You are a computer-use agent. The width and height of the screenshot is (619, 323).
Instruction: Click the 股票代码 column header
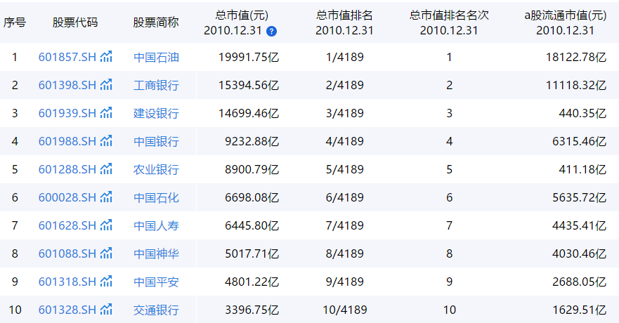pos(75,22)
